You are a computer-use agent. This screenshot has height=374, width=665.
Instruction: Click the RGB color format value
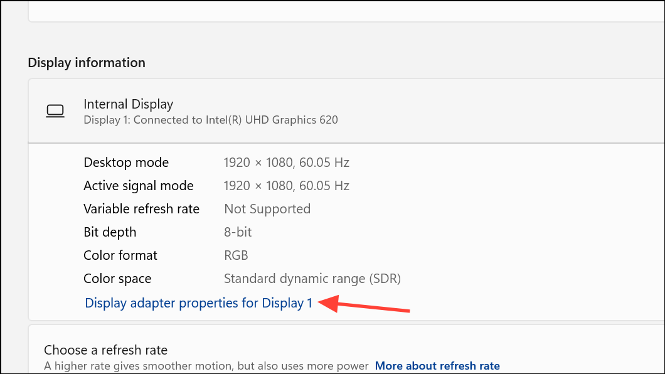tap(236, 255)
